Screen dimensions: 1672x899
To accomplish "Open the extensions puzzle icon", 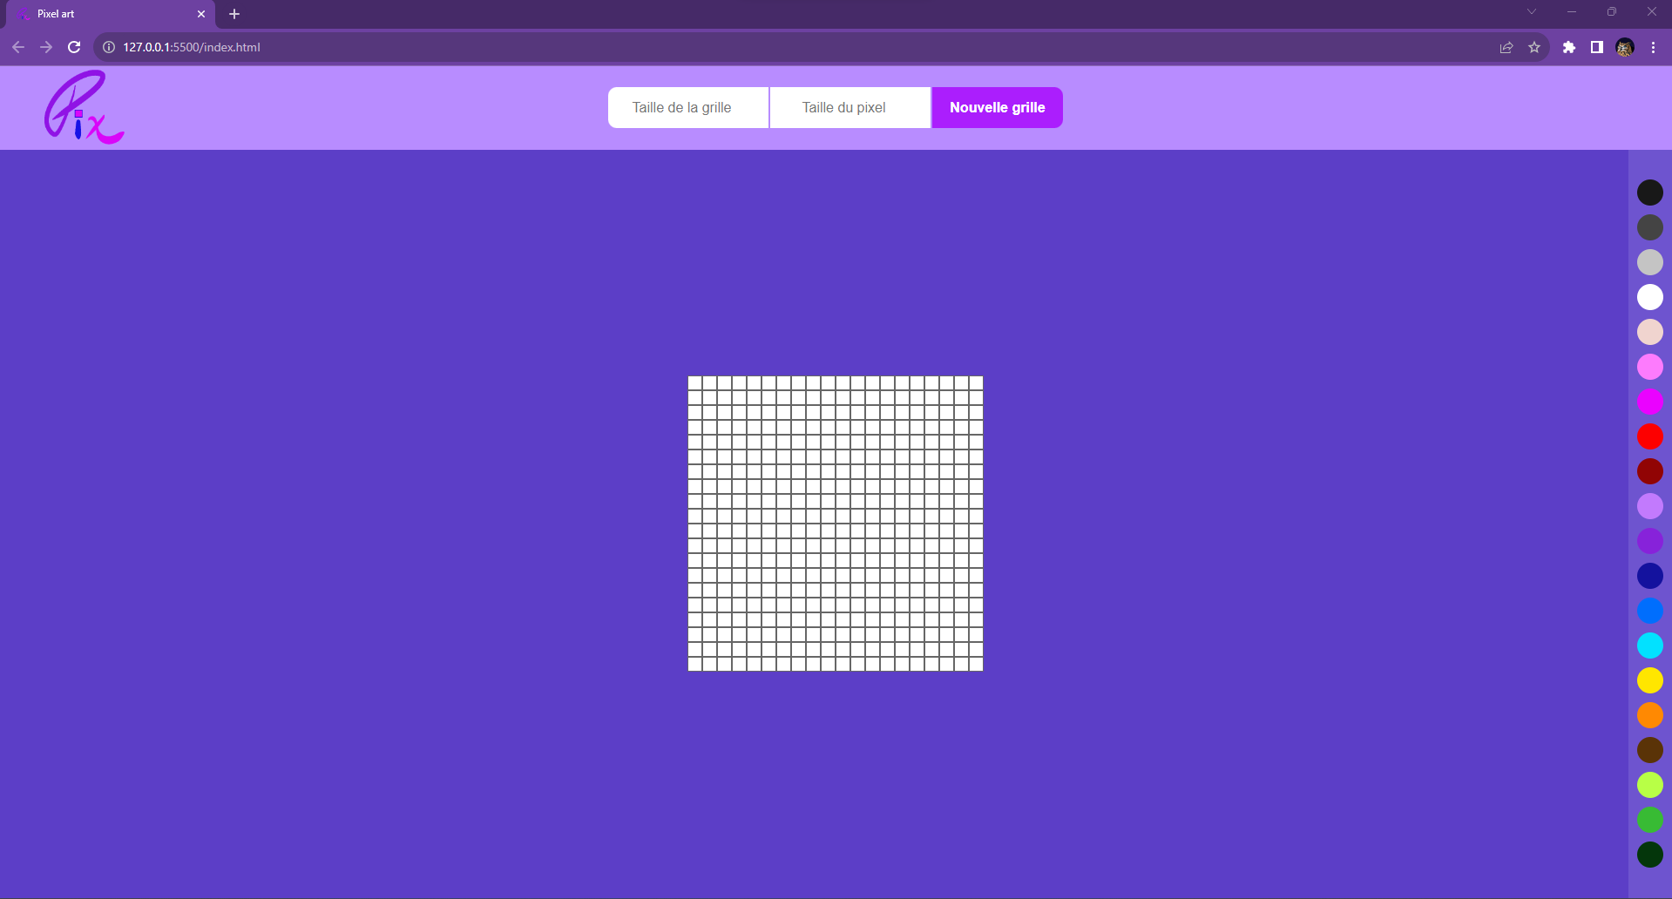I will click(1570, 47).
